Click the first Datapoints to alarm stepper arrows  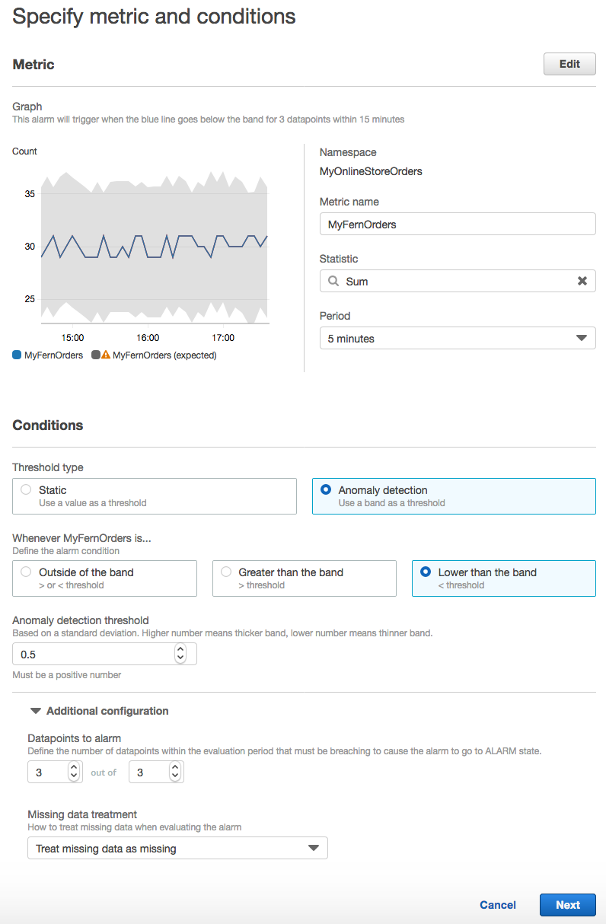(x=73, y=773)
